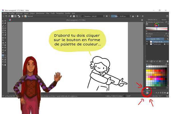Click the layer Opacité 100% slider
This screenshot has width=171, height=114.
(155, 39)
